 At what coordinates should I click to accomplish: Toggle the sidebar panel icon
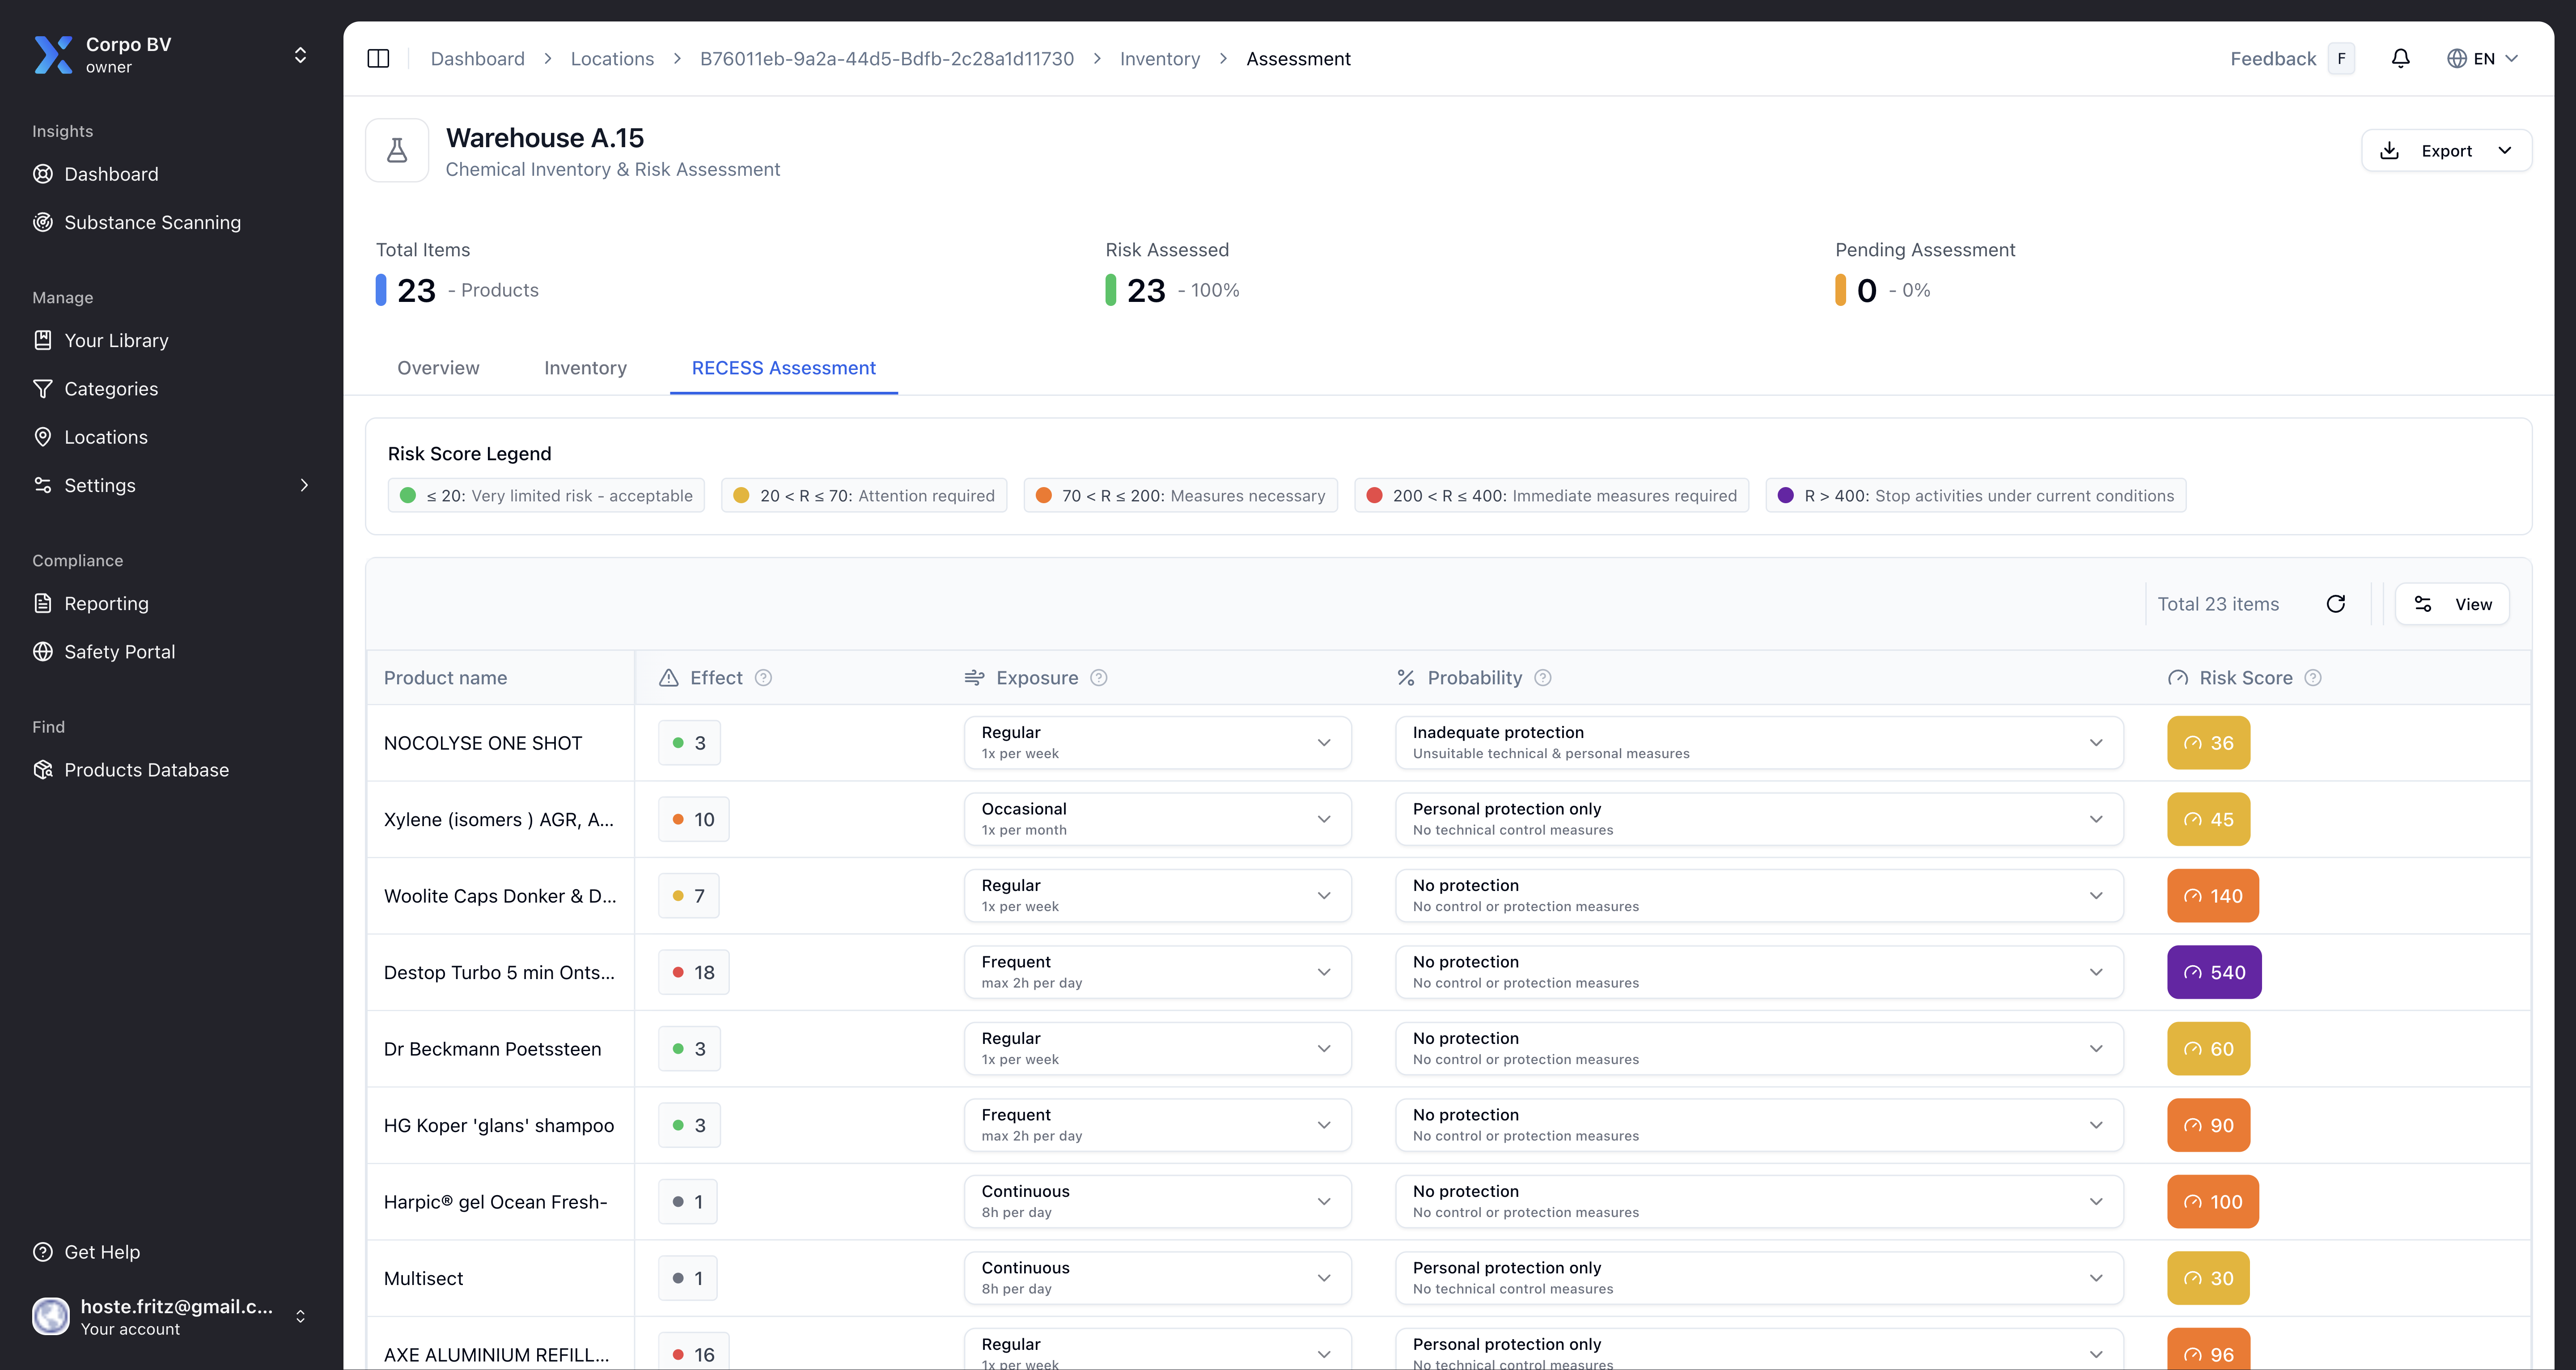tap(378, 59)
